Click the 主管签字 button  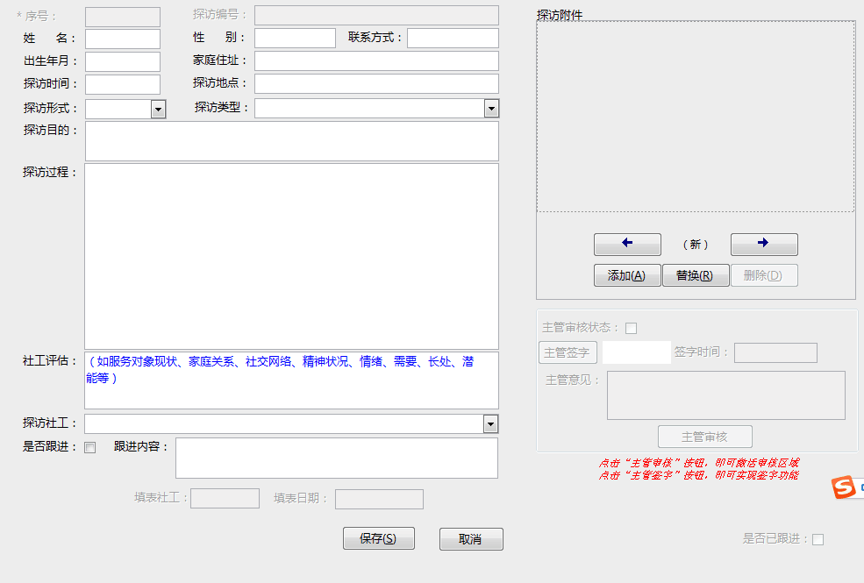[x=568, y=352]
